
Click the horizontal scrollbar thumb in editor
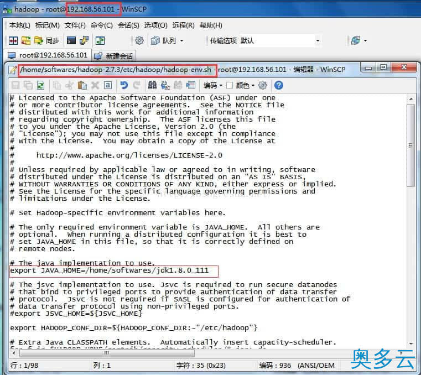tap(107, 352)
